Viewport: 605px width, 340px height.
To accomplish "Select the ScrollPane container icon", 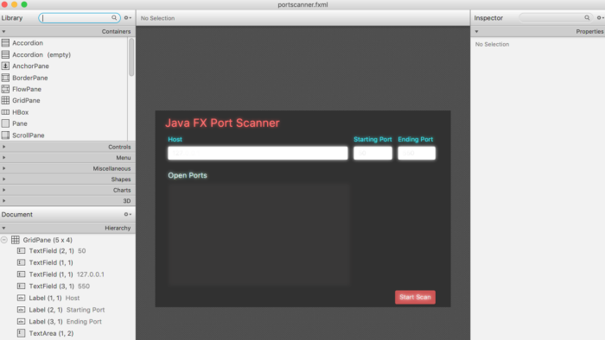I will click(5, 135).
